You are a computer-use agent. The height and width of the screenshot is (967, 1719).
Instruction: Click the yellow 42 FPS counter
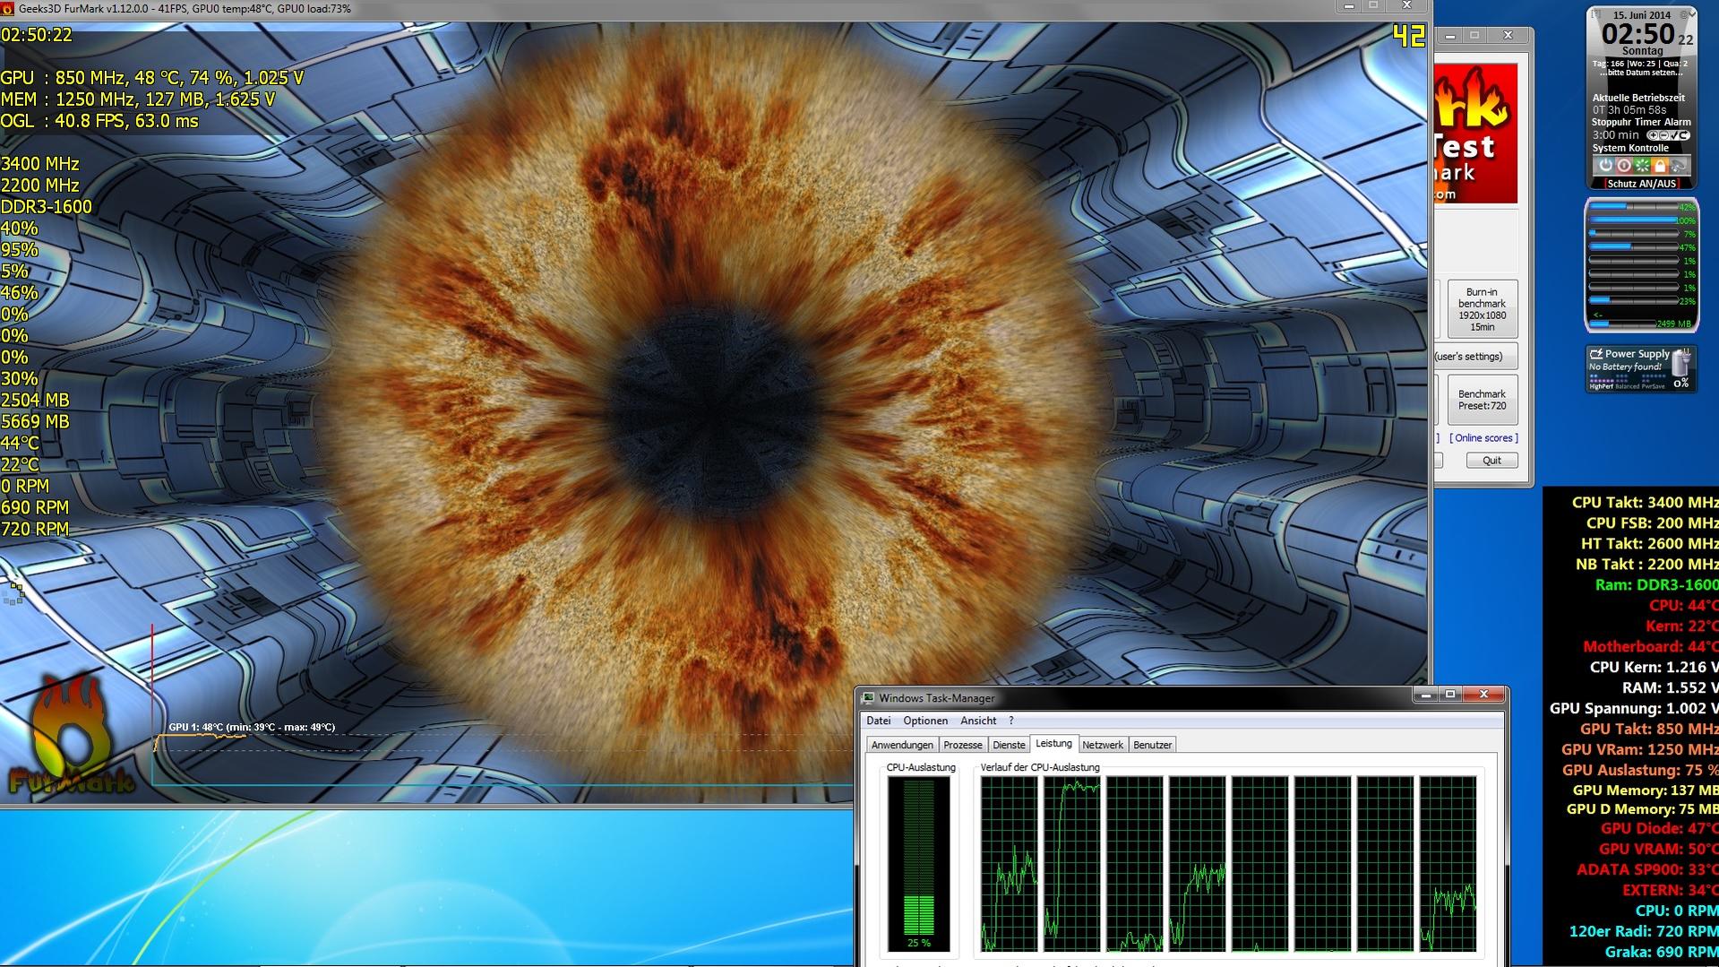[1409, 36]
